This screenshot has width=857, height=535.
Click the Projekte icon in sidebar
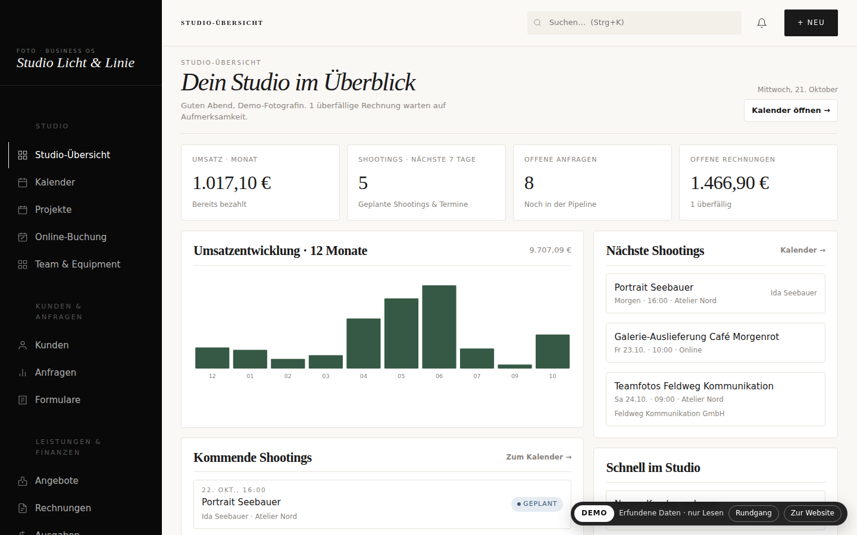click(23, 210)
